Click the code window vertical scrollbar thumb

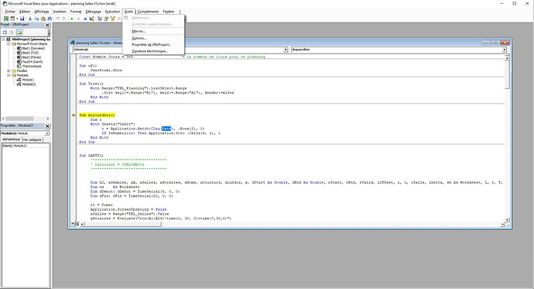tap(507, 75)
